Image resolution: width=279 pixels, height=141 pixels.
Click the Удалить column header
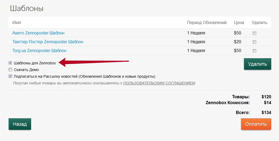pos(259,23)
